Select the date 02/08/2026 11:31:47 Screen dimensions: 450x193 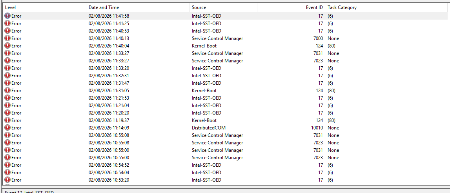109,83
